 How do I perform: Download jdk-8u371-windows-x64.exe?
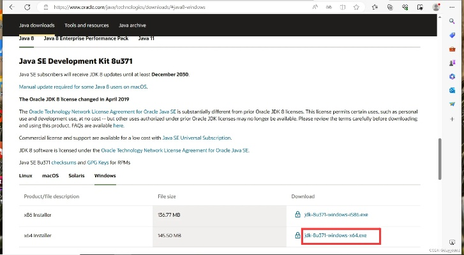(335, 235)
